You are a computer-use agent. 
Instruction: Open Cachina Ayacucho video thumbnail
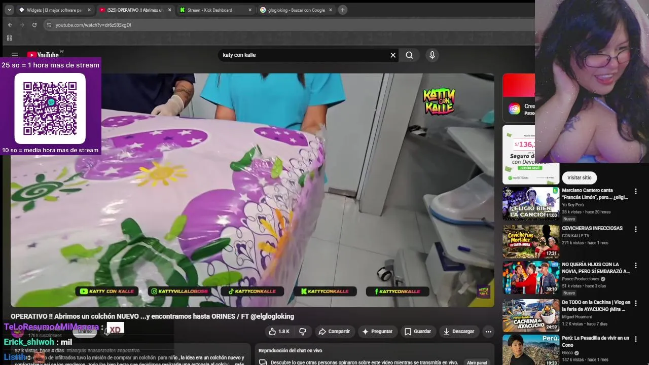point(531,315)
